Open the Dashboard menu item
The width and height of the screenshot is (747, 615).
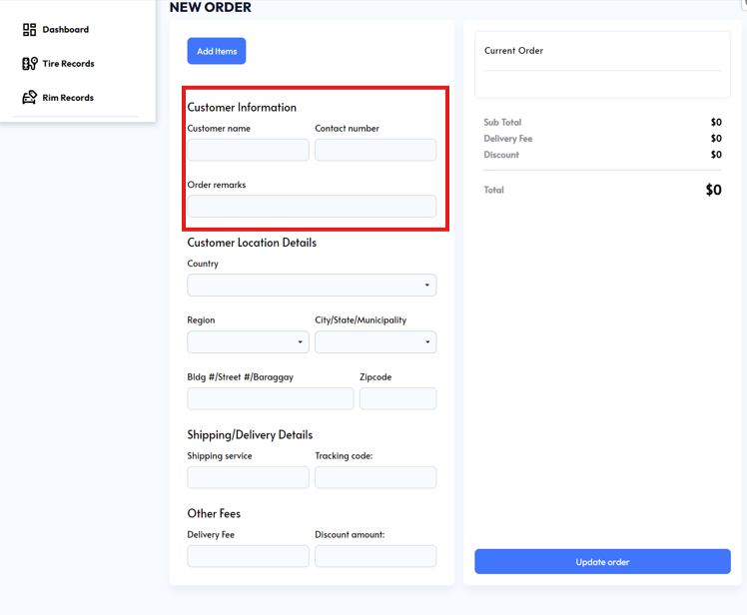pos(65,30)
